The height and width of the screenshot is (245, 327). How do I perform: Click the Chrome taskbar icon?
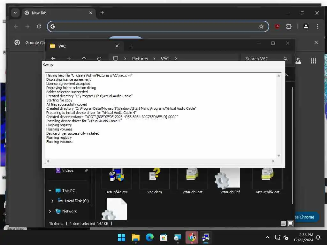(x=192, y=237)
